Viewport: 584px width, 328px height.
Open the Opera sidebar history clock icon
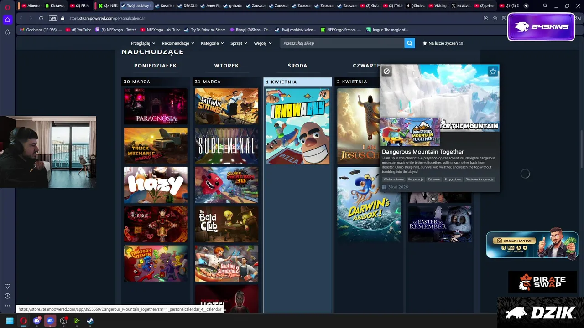point(7,296)
